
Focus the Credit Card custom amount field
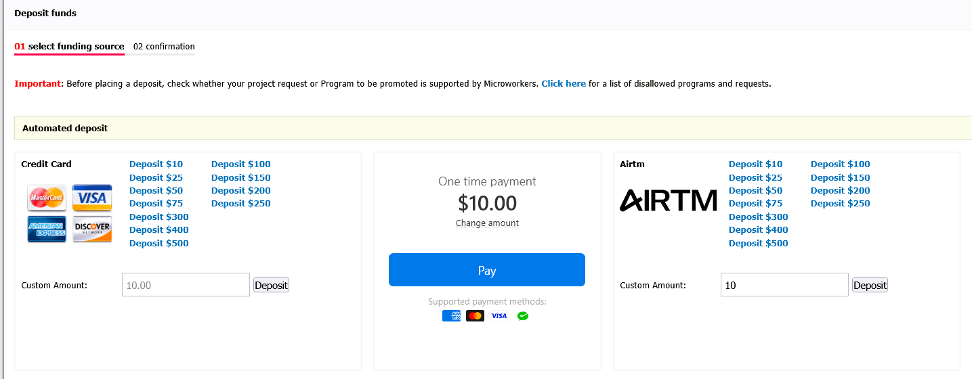186,285
